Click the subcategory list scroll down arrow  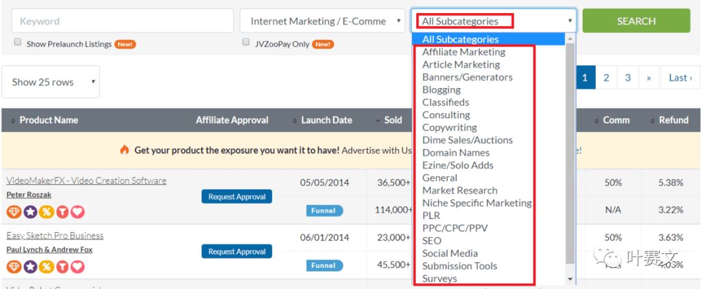(x=570, y=279)
